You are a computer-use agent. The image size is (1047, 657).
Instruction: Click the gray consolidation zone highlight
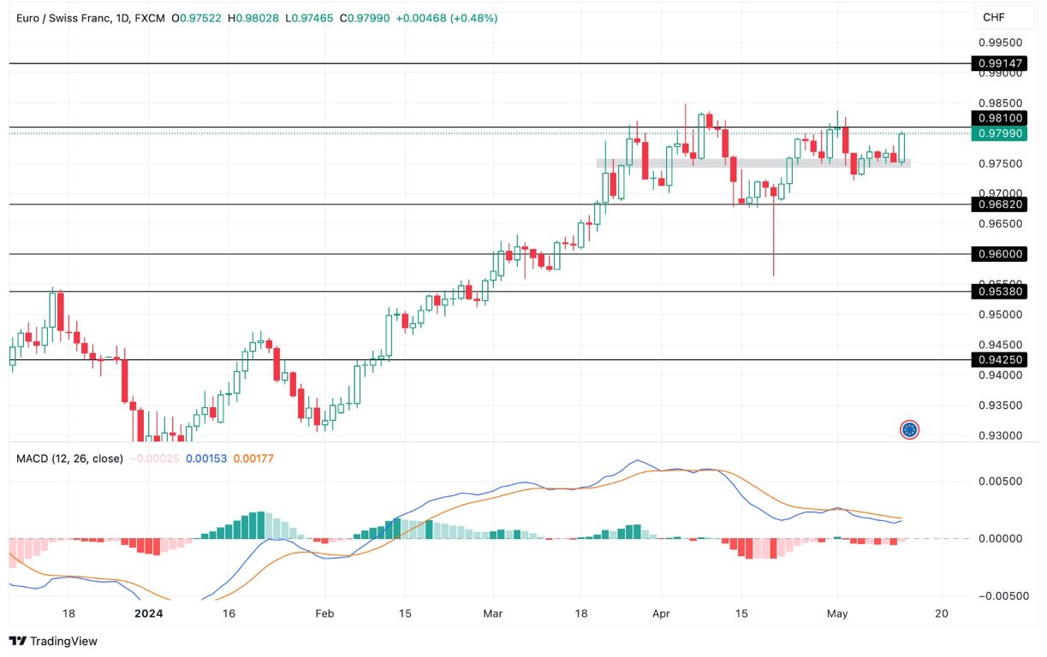(753, 163)
